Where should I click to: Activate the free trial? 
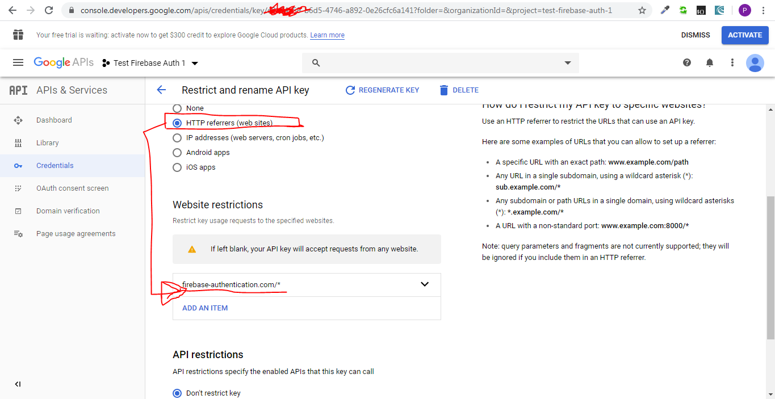coord(745,35)
